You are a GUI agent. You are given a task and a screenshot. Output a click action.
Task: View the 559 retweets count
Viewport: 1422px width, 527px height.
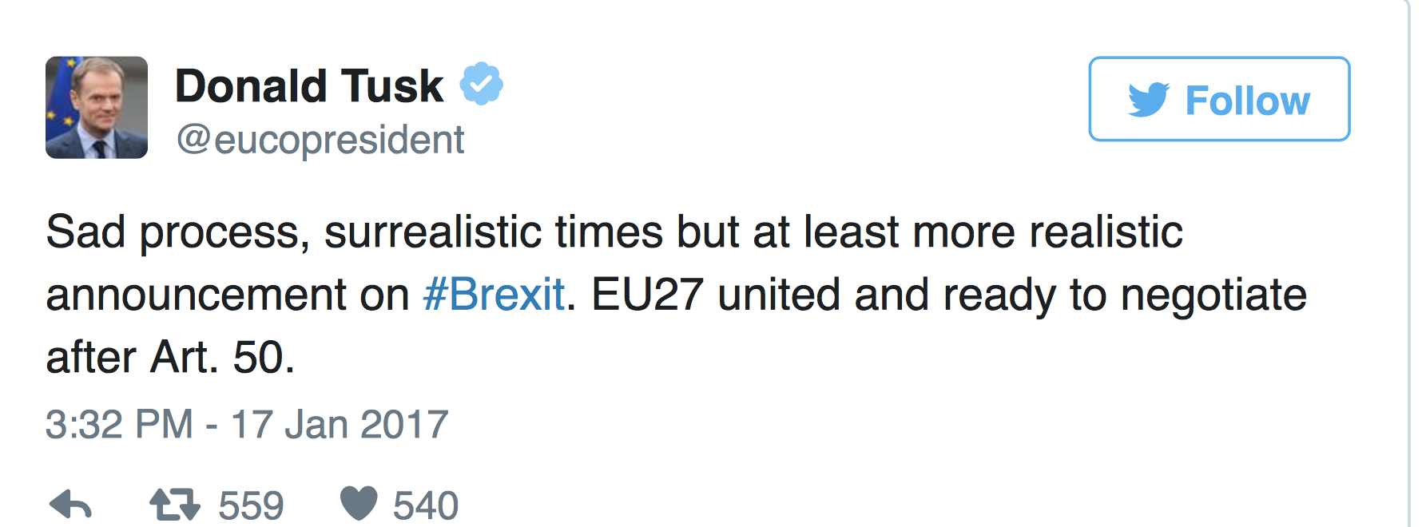coord(251,505)
